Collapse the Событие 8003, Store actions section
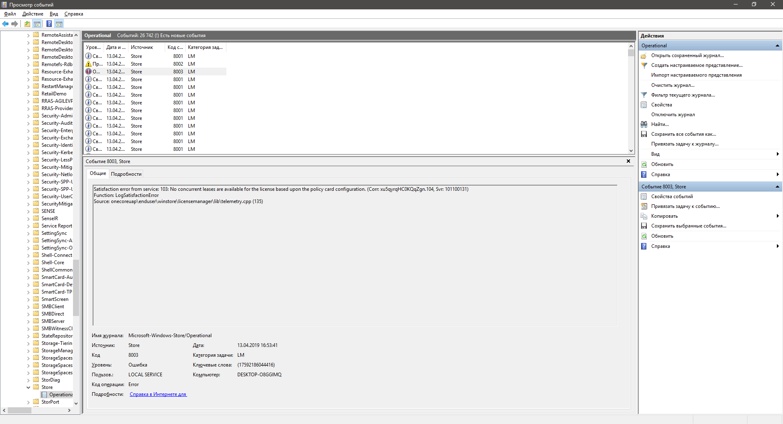Viewport: 783px width, 424px height. click(x=777, y=187)
